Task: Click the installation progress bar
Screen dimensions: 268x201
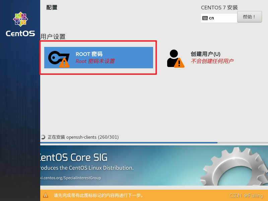Action: click(154, 143)
